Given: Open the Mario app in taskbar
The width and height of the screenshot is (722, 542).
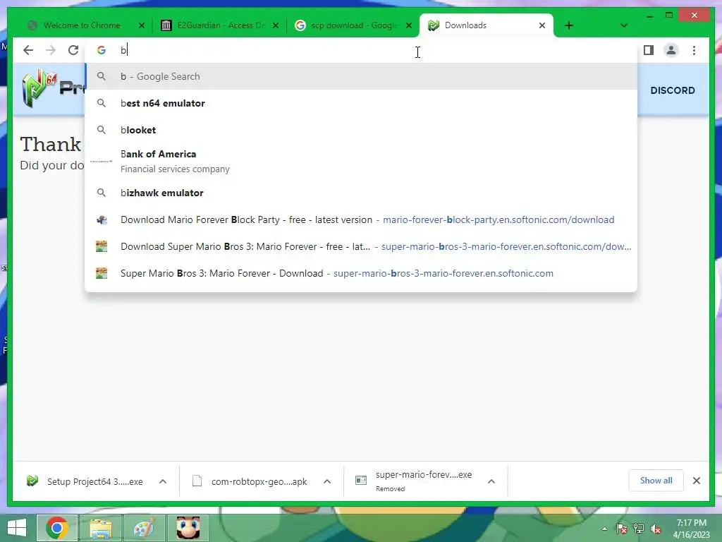Looking at the screenshot, I should (188, 528).
